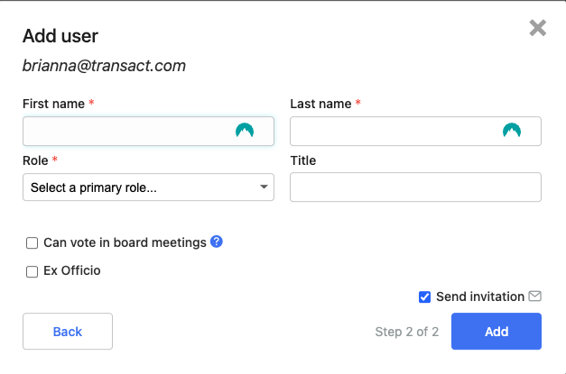The height and width of the screenshot is (374, 566).
Task: Open password manager icon in Last name field
Action: point(512,131)
